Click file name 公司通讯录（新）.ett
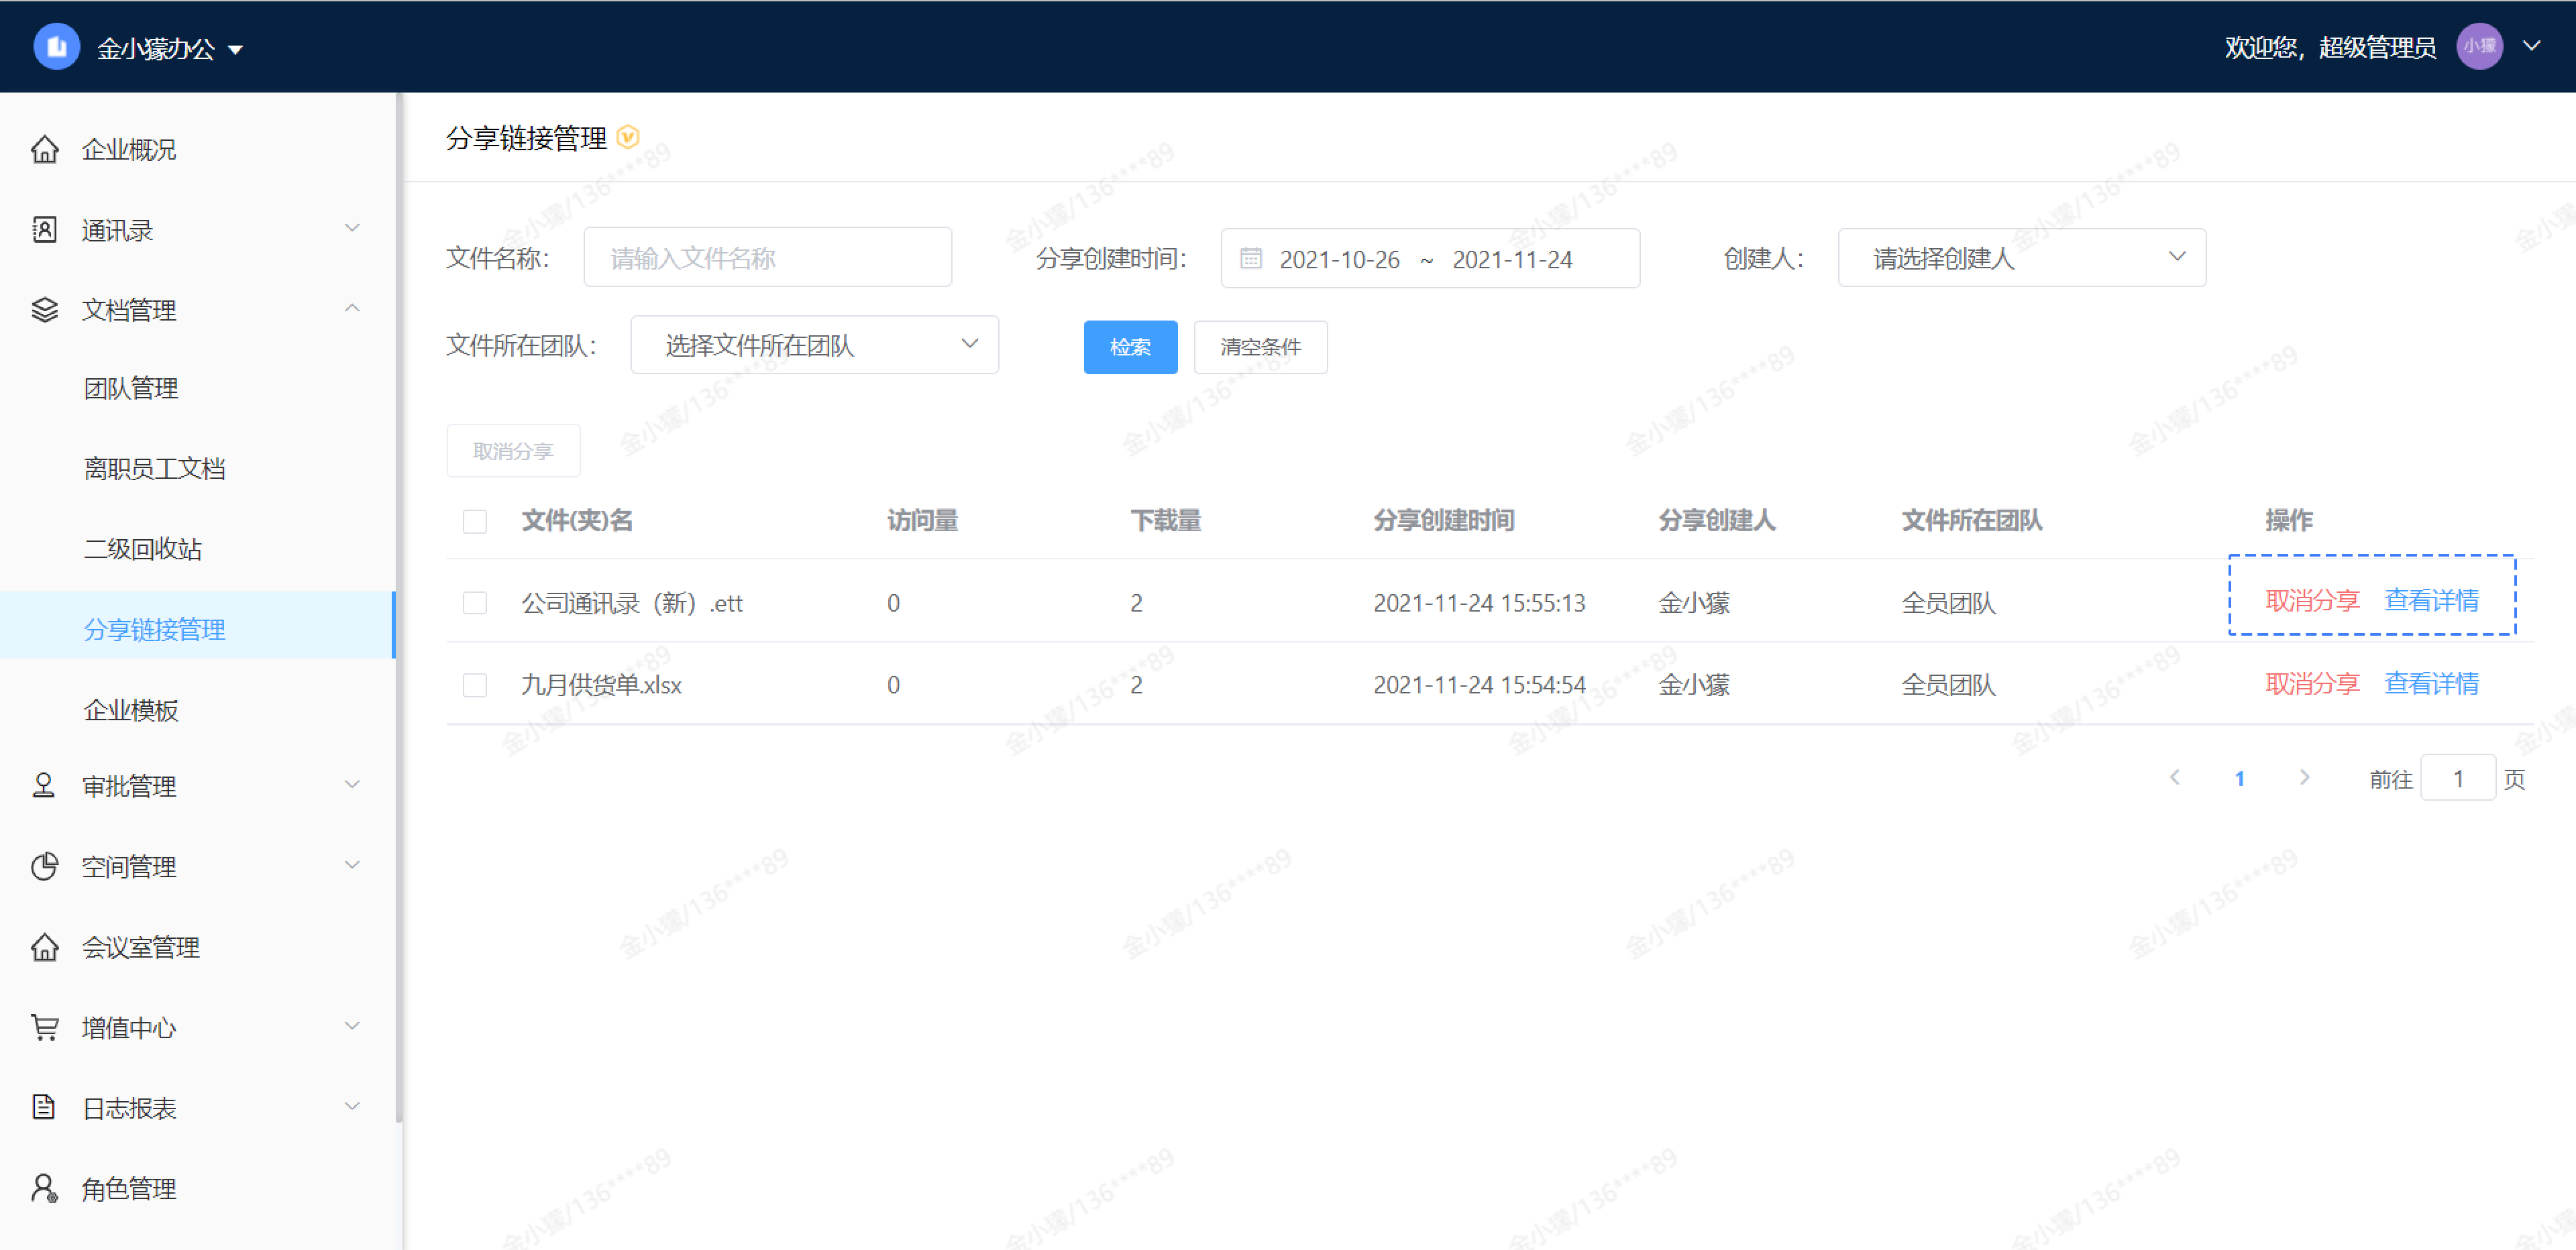 [x=632, y=603]
